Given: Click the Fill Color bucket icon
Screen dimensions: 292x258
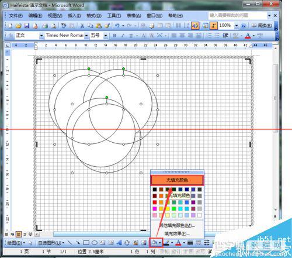Looking at the screenshot, I should point(154,243).
